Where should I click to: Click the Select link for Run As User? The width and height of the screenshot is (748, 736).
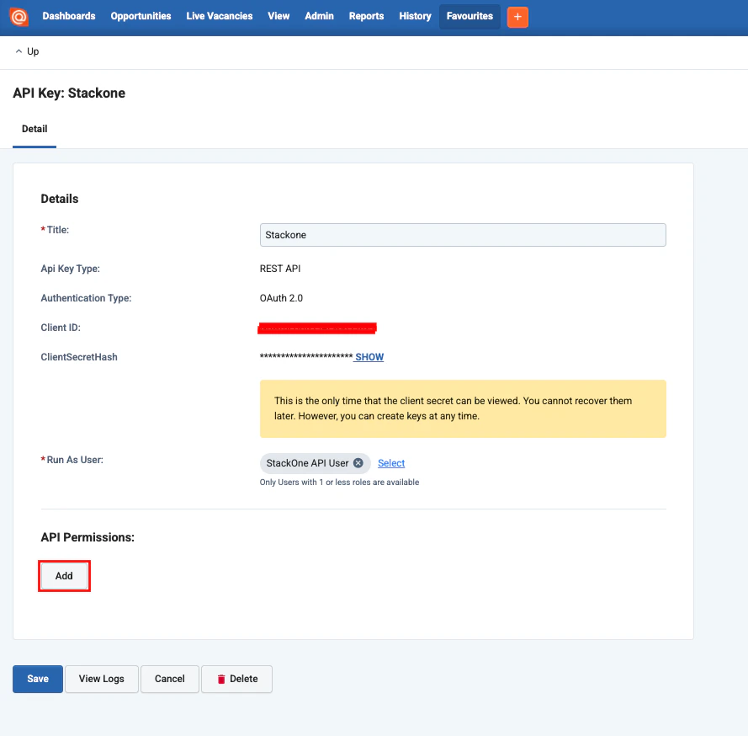point(391,463)
